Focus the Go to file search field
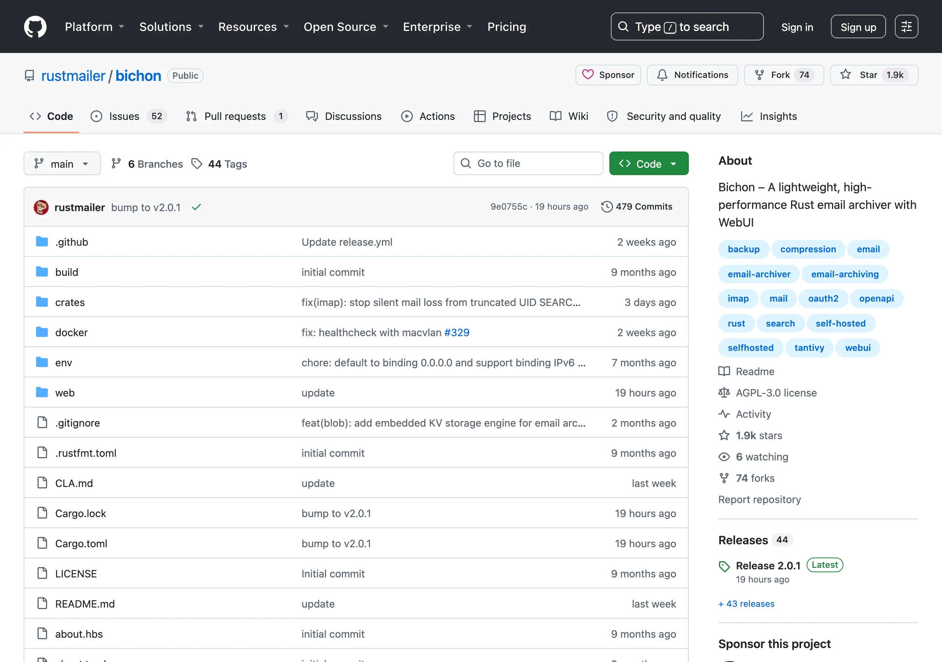 pyautogui.click(x=528, y=164)
